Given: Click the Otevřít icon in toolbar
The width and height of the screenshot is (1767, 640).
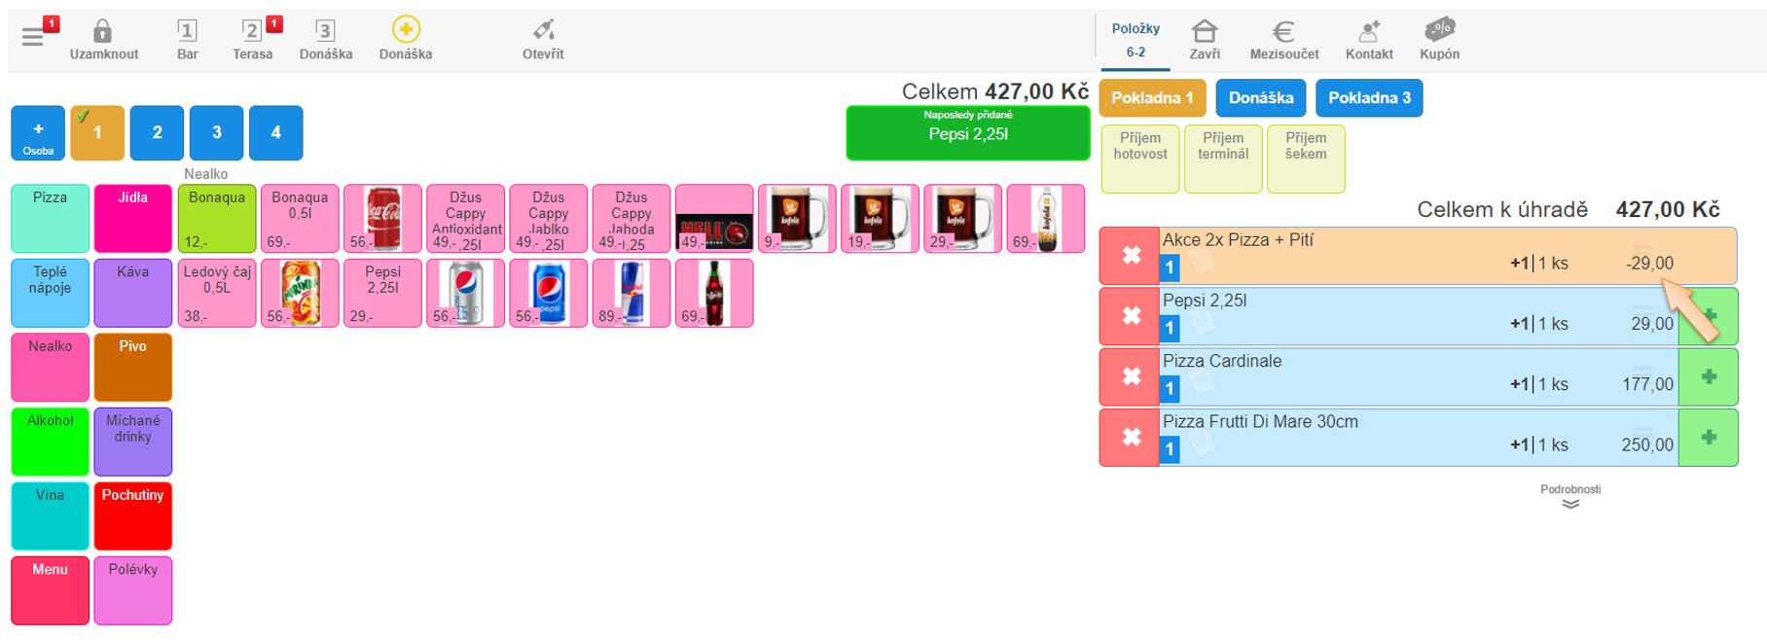Looking at the screenshot, I should 543,32.
